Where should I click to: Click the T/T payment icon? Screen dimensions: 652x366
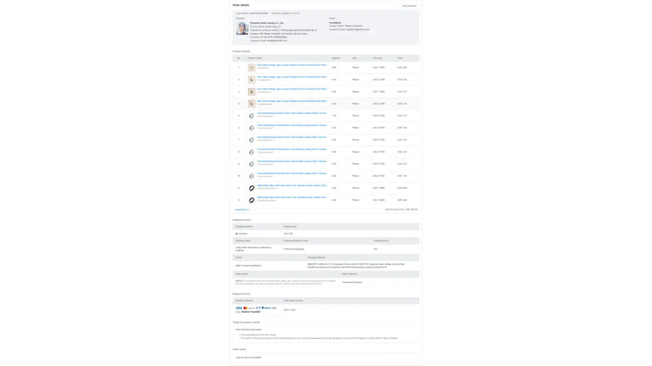(x=258, y=308)
